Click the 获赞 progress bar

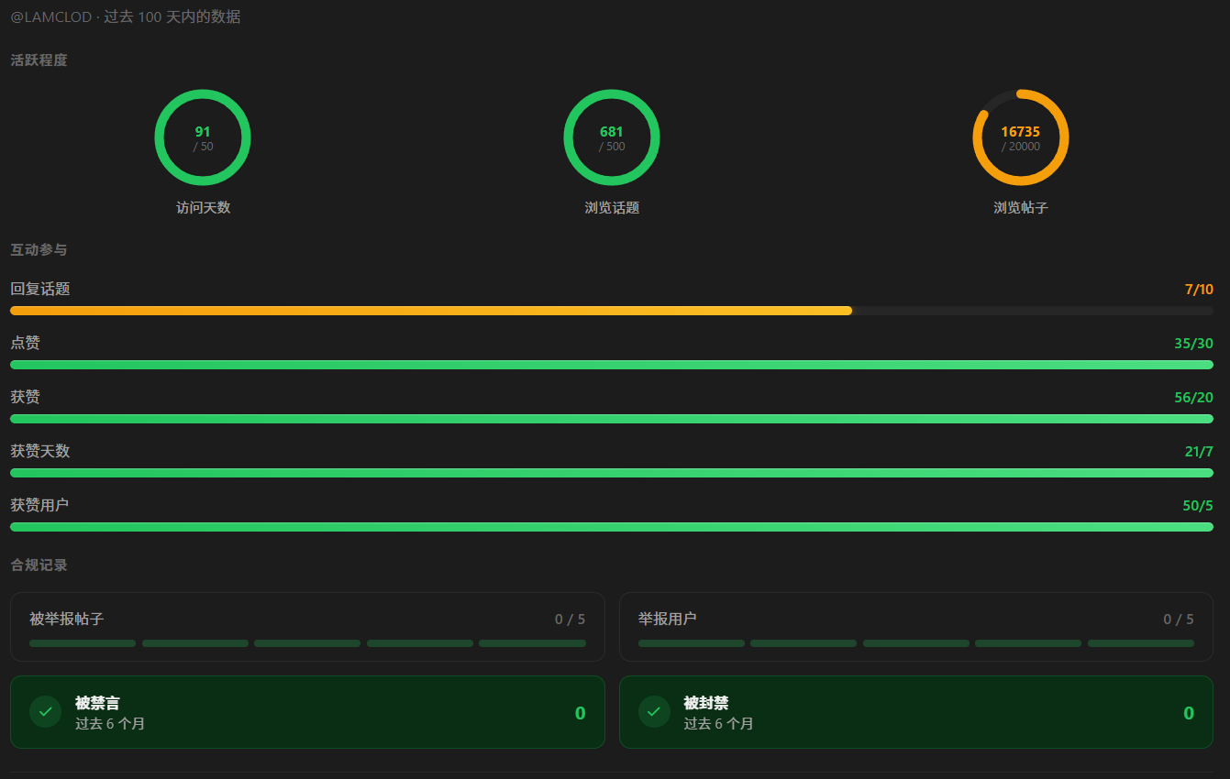point(612,419)
